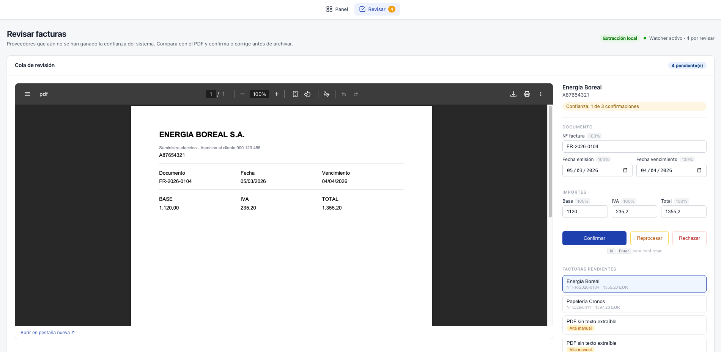Zoom out the PDF with minus icon
The image size is (721, 352).
pyautogui.click(x=242, y=94)
